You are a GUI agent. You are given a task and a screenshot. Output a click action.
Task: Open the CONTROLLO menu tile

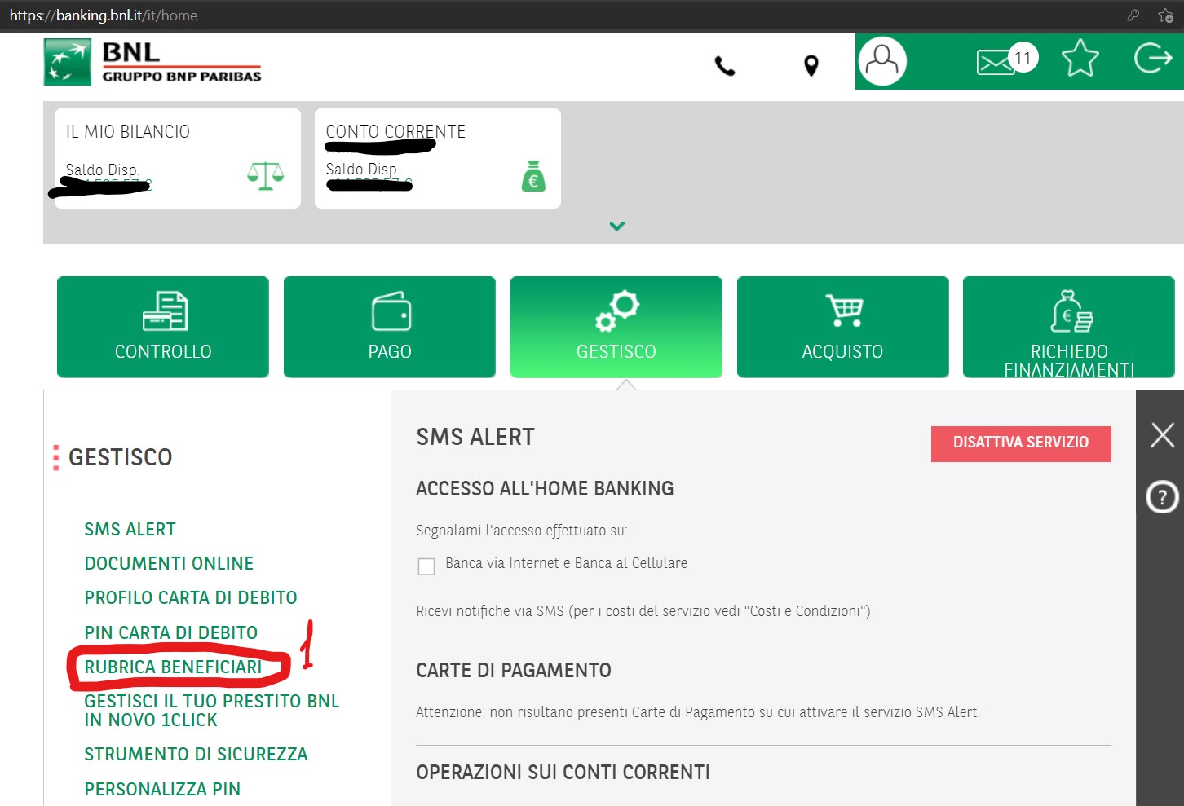tap(163, 327)
